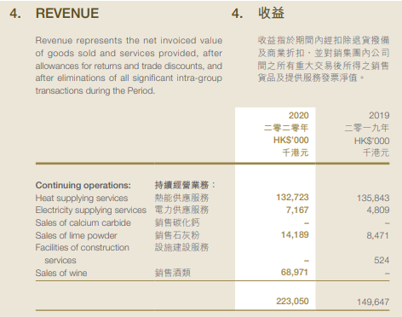This screenshot has width=402, height=317.
Task: Click the 135,843 value for 2019
Action: [x=373, y=198]
